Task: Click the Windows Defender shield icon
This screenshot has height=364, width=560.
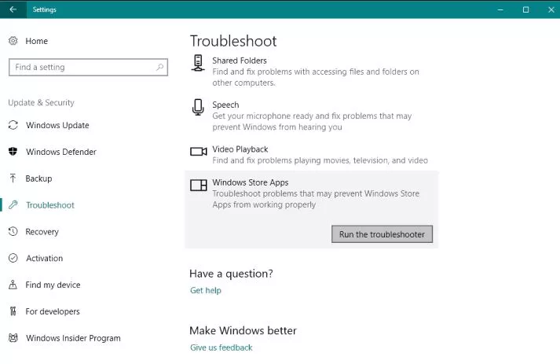Action: (x=13, y=152)
